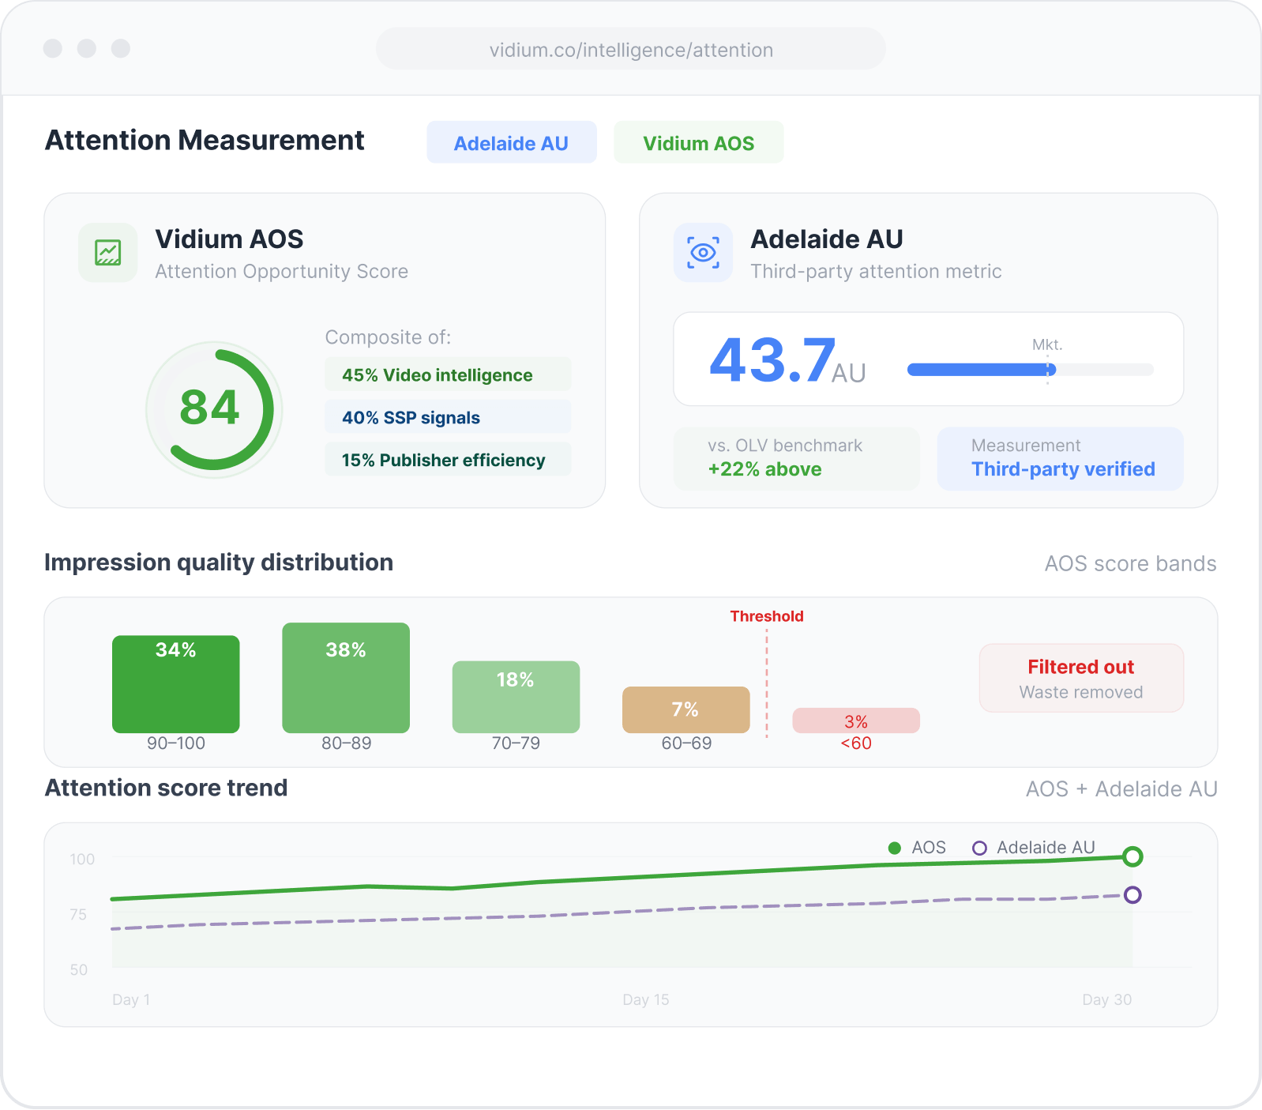The height and width of the screenshot is (1110, 1262).
Task: Click the blue AU progress bar
Action: pos(982,370)
